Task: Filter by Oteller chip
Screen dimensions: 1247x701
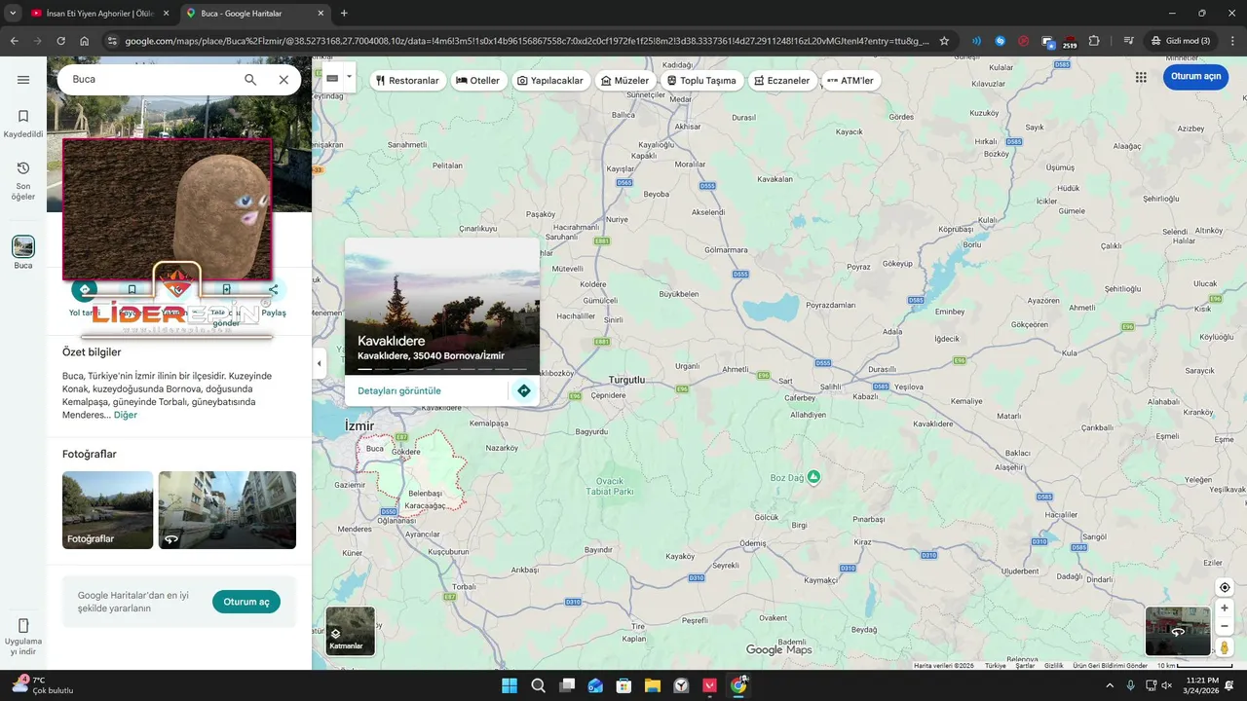Action: (477, 80)
